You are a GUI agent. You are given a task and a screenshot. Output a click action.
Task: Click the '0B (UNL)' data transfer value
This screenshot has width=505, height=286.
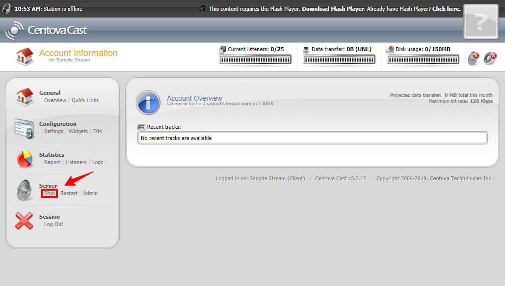(359, 49)
